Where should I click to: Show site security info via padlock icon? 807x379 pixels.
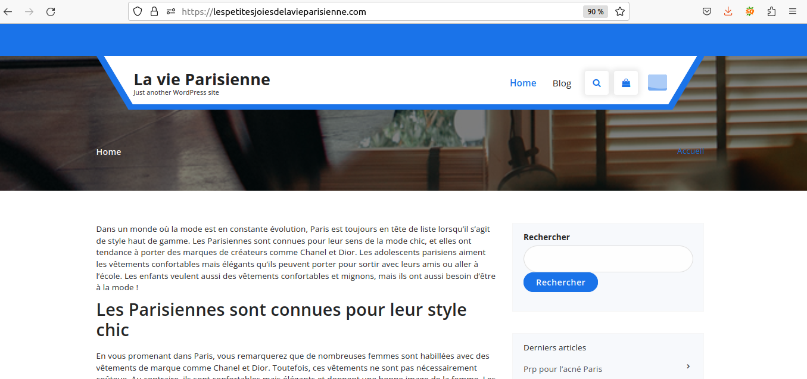coord(154,11)
